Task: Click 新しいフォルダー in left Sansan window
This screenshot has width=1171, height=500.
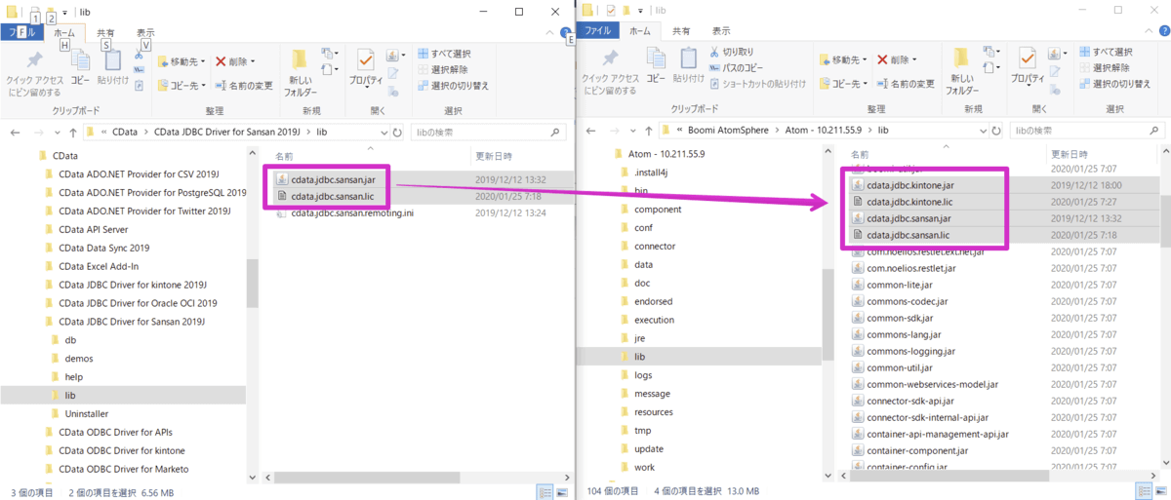Action: [301, 72]
